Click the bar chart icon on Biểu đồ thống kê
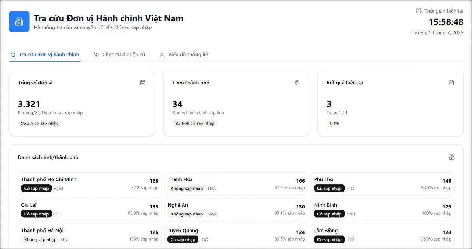The width and height of the screenshot is (472, 249). point(162,54)
